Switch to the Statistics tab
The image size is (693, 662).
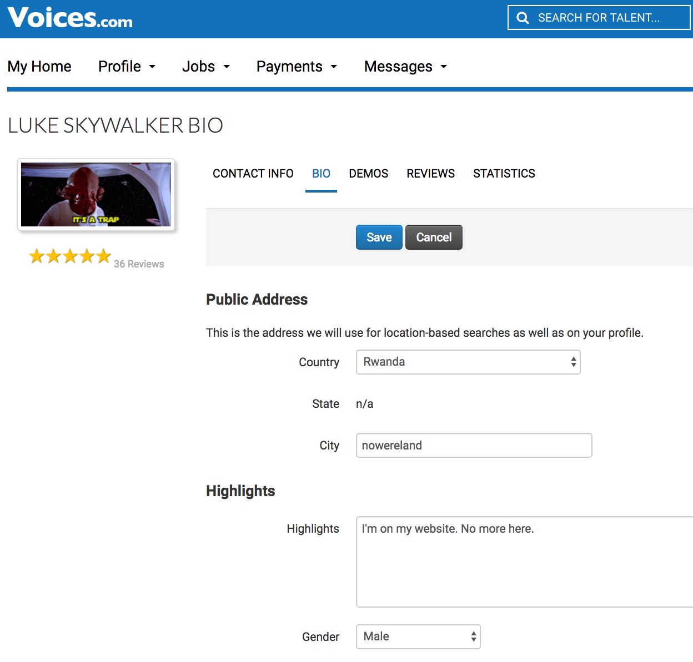[504, 174]
